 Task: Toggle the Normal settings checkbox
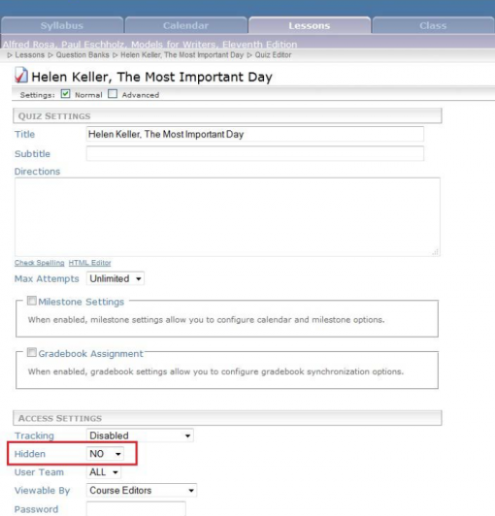click(x=66, y=94)
